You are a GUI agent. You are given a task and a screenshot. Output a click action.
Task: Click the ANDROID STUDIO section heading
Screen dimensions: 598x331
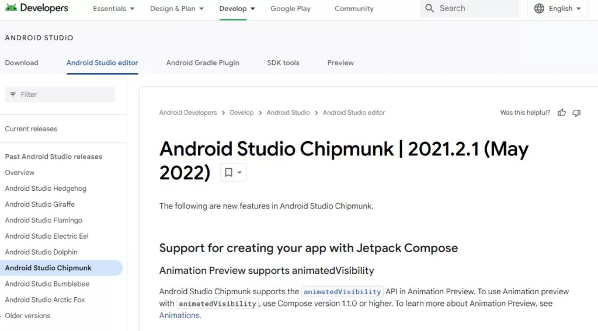point(39,38)
